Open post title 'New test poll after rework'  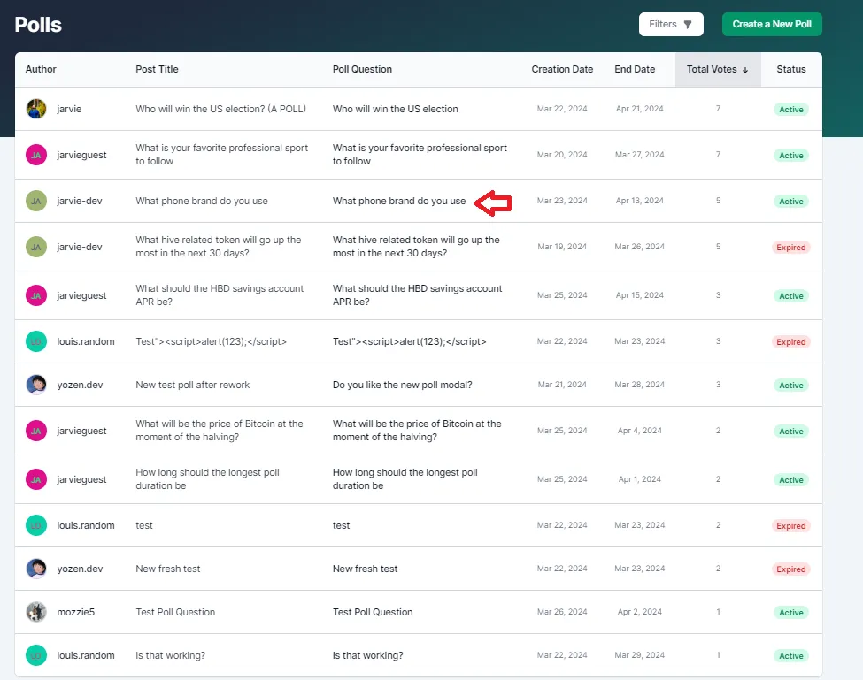click(x=193, y=385)
